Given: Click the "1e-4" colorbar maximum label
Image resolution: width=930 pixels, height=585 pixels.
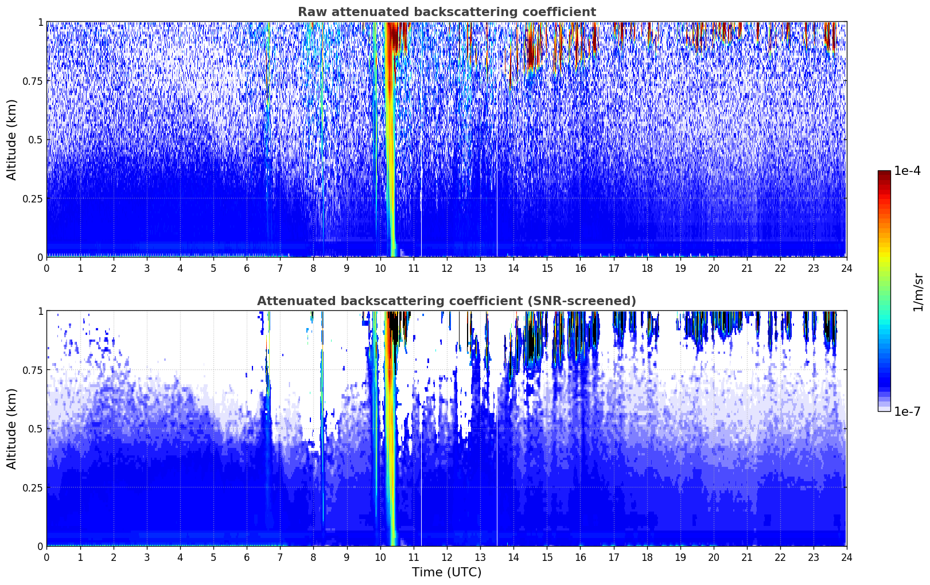Looking at the screenshot, I should (907, 171).
